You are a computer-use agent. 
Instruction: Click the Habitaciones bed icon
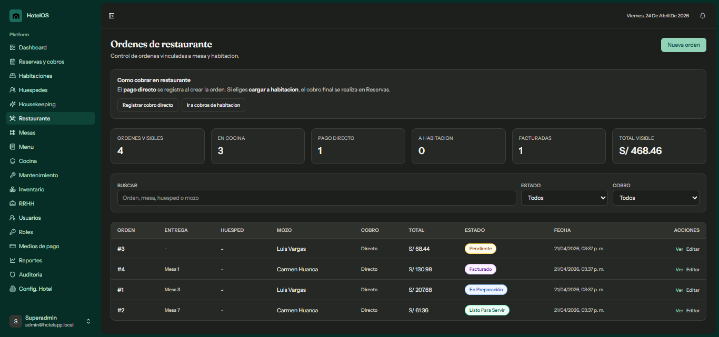point(13,76)
